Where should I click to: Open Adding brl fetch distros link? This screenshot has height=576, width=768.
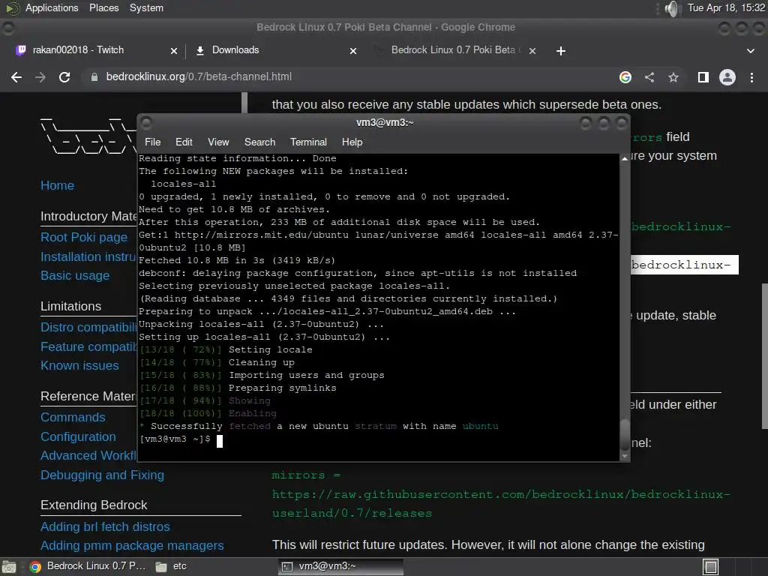coord(105,526)
